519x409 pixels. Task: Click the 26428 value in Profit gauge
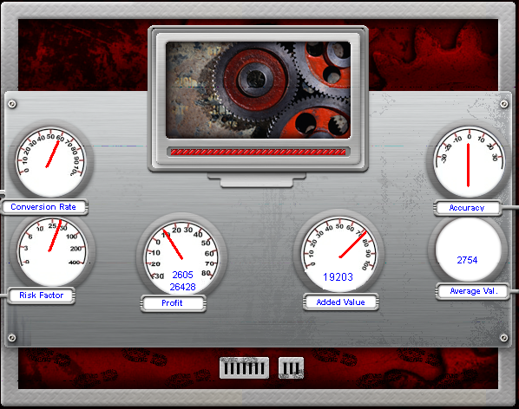click(183, 287)
